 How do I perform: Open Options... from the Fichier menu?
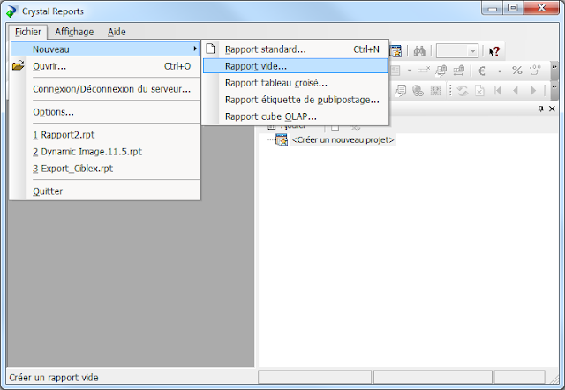[x=105, y=112]
